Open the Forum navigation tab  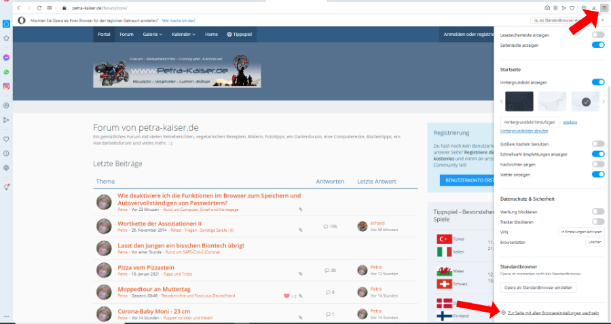pos(126,34)
